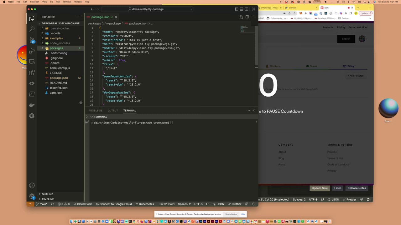Switch to the OUTPUT panel tab
401x225 pixels.
tap(113, 110)
